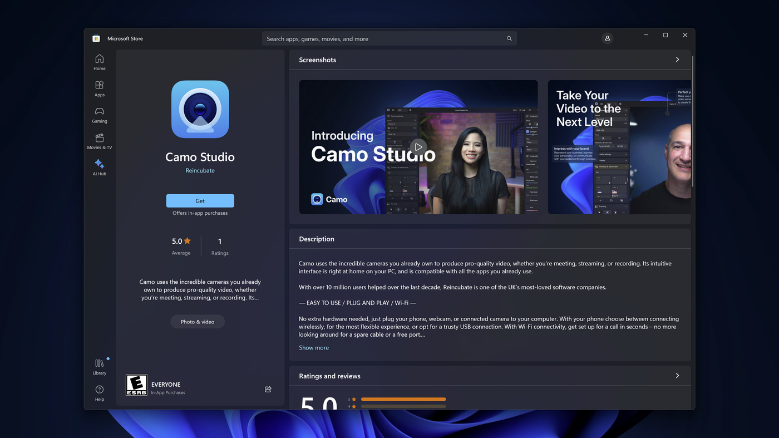Click the Get button
This screenshot has width=779, height=438.
[x=200, y=201]
